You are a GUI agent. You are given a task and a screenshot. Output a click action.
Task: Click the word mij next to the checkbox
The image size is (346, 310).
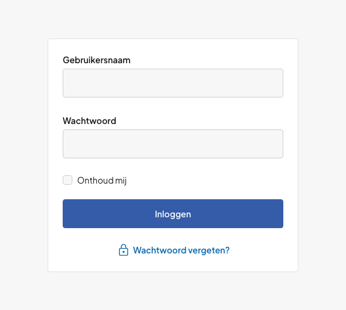coord(121,181)
